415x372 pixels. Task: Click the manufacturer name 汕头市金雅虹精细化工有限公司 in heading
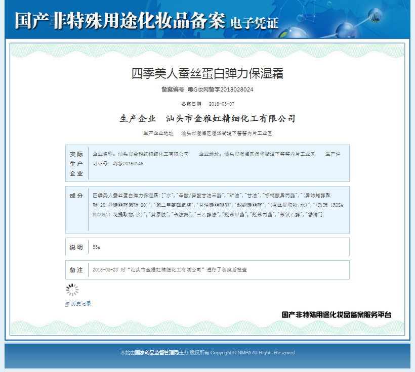230,118
